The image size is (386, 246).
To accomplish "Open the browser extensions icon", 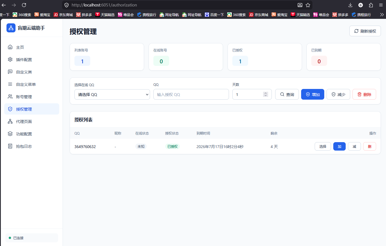I will [371, 5].
